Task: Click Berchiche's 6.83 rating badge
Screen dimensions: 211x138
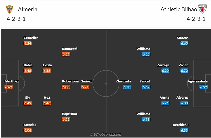Action: pos(184,130)
